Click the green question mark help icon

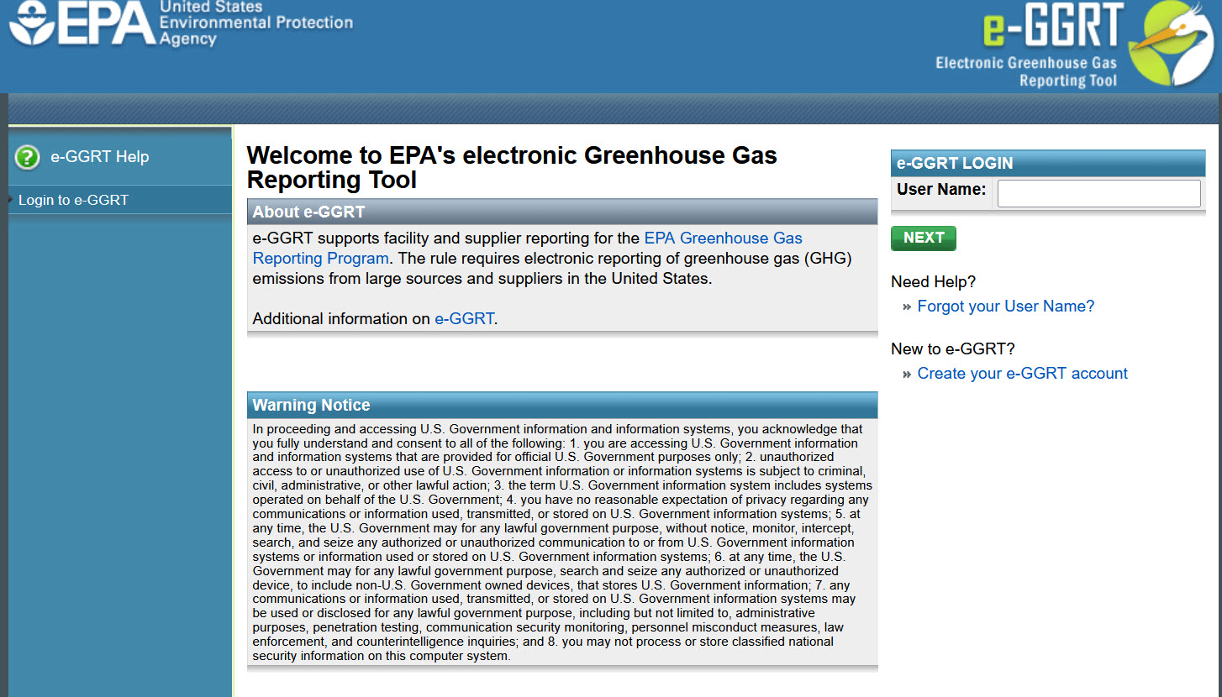tap(27, 157)
